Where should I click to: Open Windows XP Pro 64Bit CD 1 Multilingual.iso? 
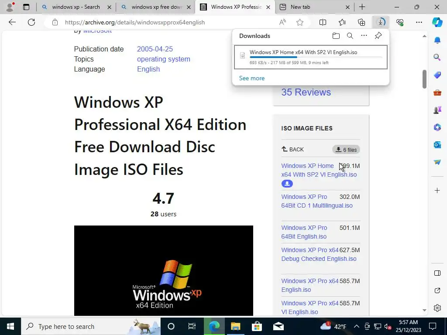(317, 201)
